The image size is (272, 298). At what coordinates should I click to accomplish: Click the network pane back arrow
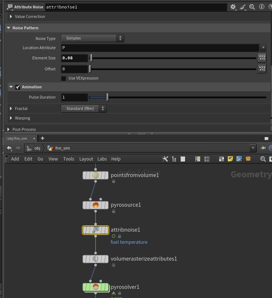(9, 148)
